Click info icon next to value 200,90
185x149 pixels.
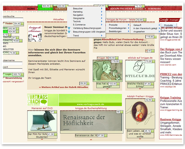tap(67, 6)
